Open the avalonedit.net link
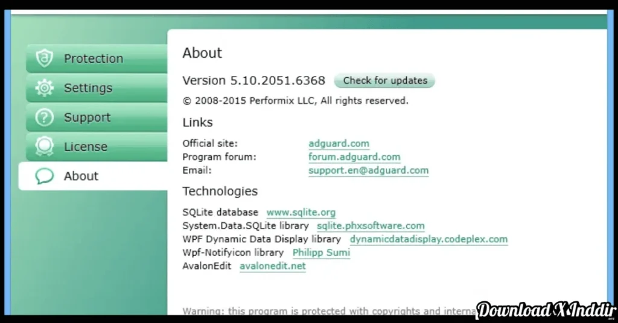 click(x=273, y=266)
